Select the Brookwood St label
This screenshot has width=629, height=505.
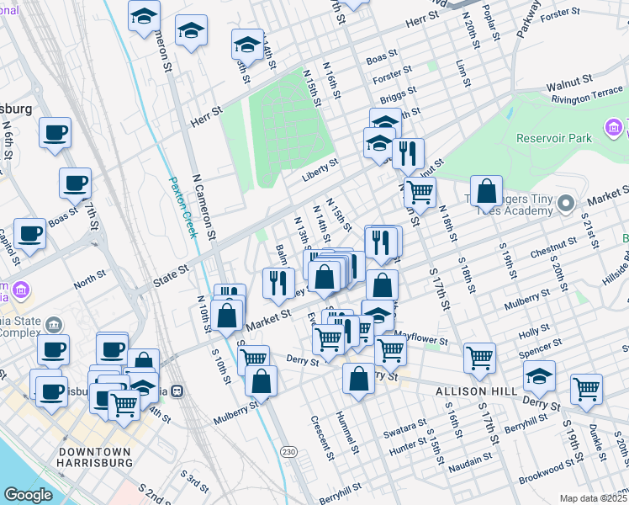(x=547, y=471)
